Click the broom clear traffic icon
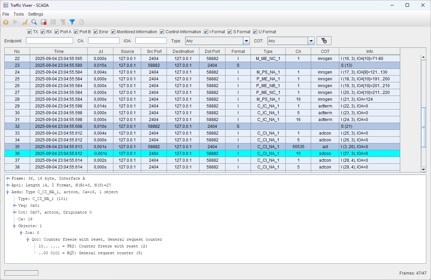This screenshot has height=280, width=431. point(25,22)
